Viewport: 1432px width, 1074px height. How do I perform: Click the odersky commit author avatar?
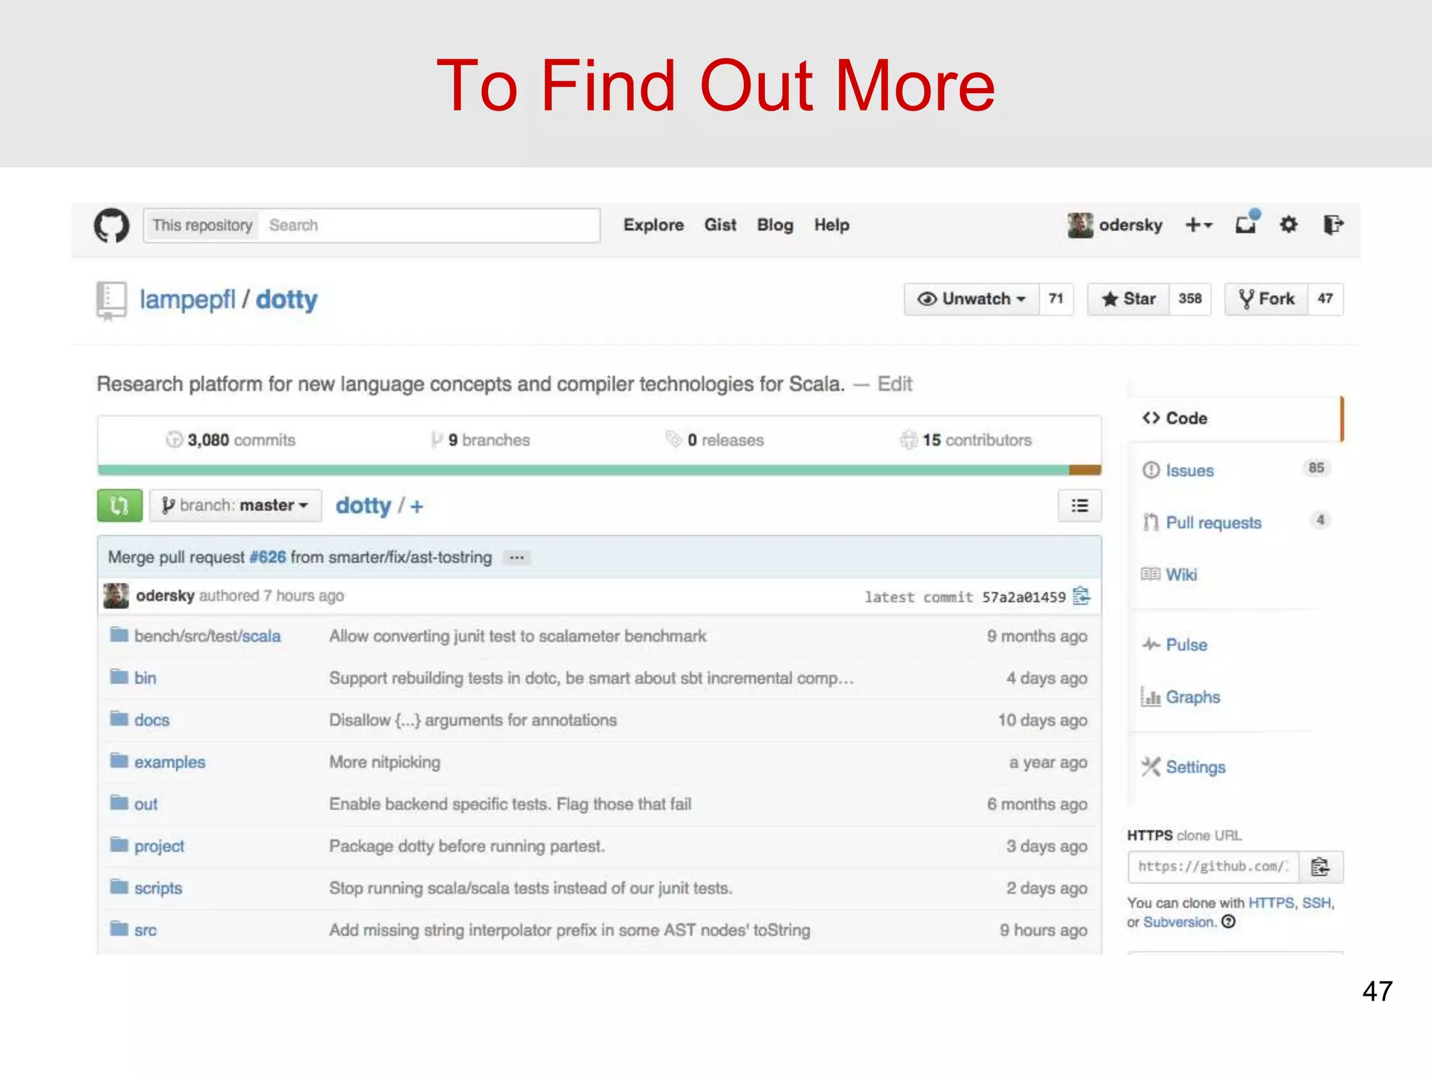pos(116,596)
